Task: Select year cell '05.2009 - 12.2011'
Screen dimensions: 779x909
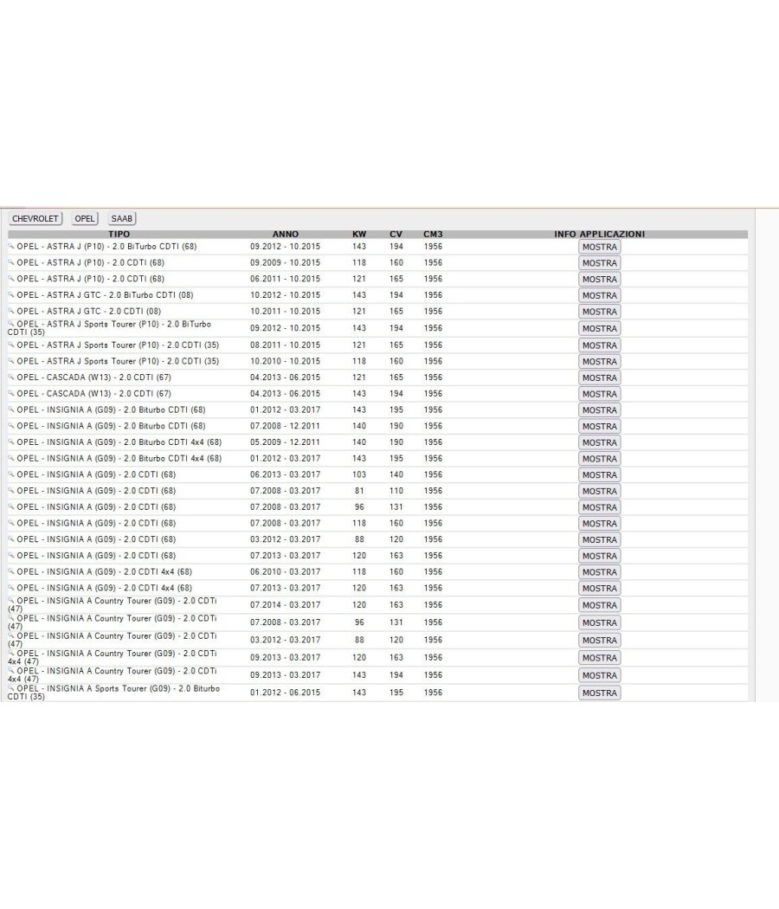Action: coord(285,442)
